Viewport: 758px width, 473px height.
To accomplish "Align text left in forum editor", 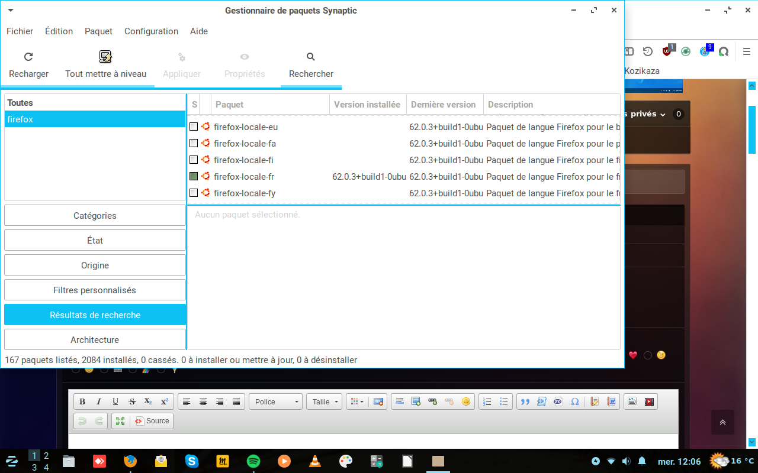I will (187, 402).
